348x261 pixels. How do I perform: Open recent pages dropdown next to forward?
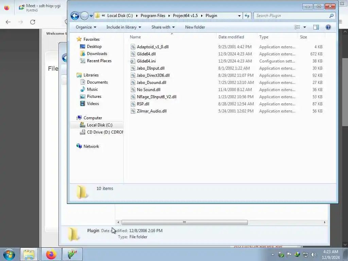point(91,16)
